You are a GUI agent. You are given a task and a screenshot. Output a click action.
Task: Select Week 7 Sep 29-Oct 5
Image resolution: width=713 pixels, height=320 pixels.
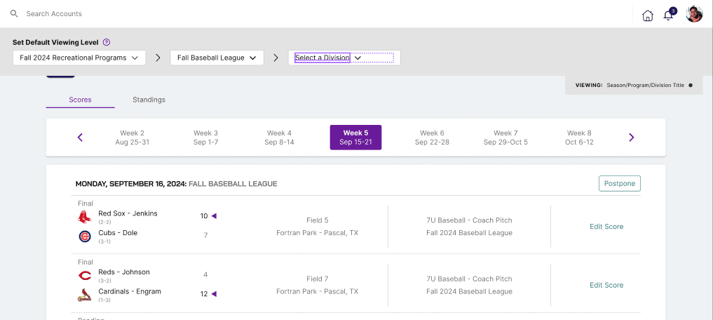[505, 138]
